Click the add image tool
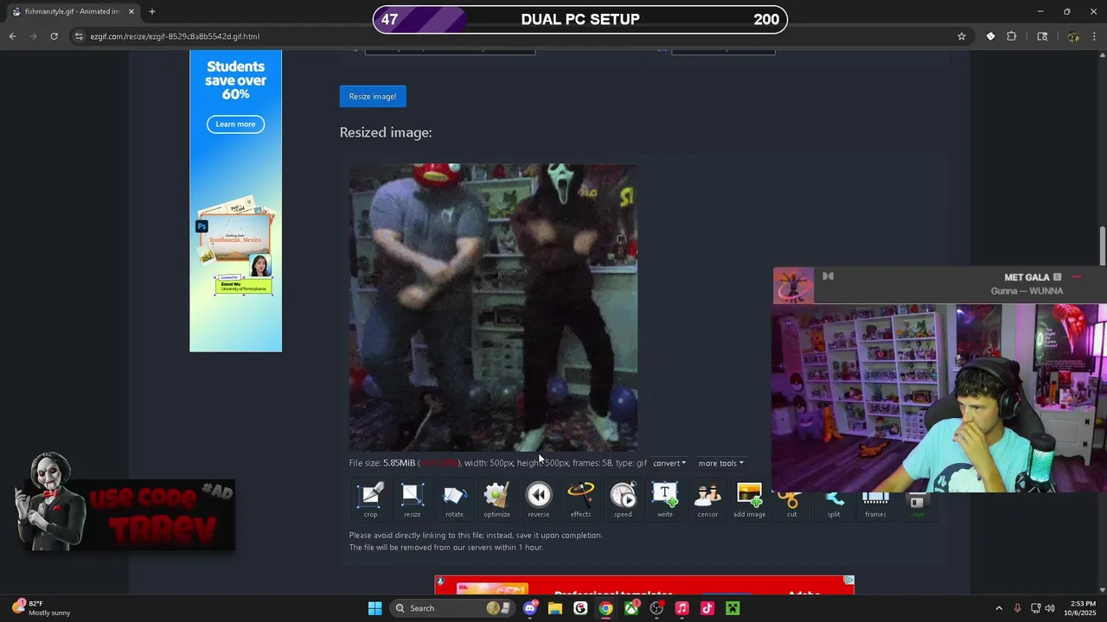 click(x=749, y=500)
